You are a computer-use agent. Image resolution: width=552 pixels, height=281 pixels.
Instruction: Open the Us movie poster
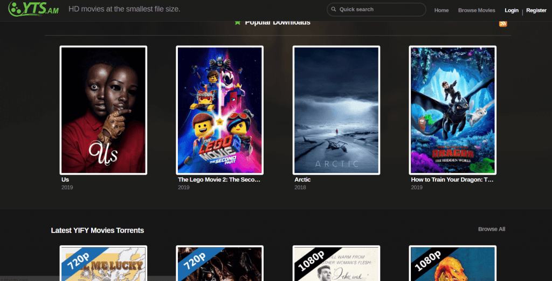tap(103, 110)
